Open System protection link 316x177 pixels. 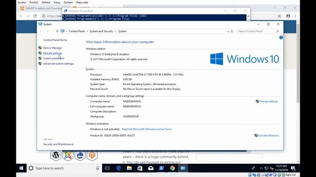coord(54,59)
